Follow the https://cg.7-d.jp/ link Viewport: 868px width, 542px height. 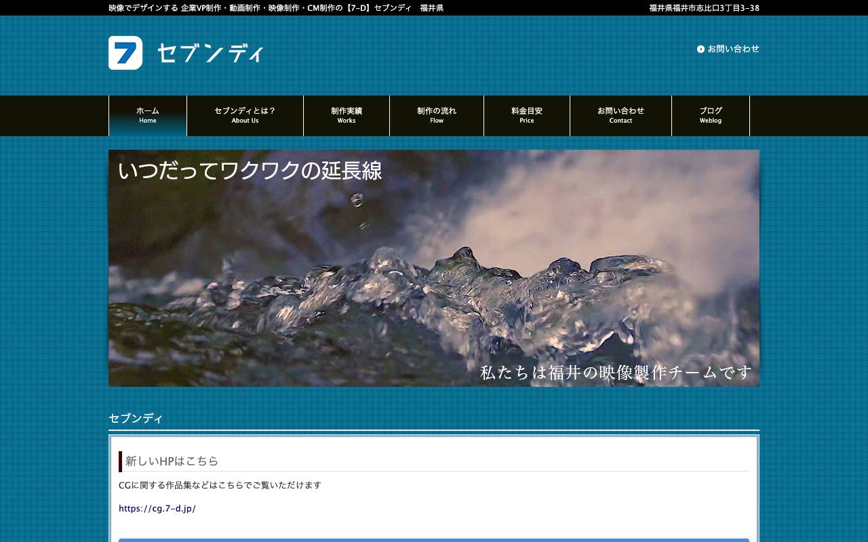click(157, 508)
